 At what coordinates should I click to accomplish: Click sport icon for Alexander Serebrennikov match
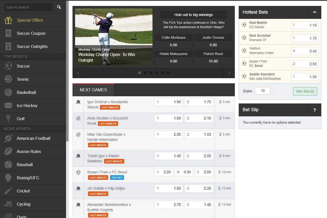[78, 205]
